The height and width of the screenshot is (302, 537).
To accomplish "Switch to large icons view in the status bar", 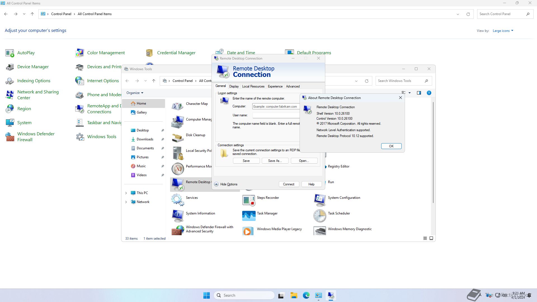I will [431, 238].
